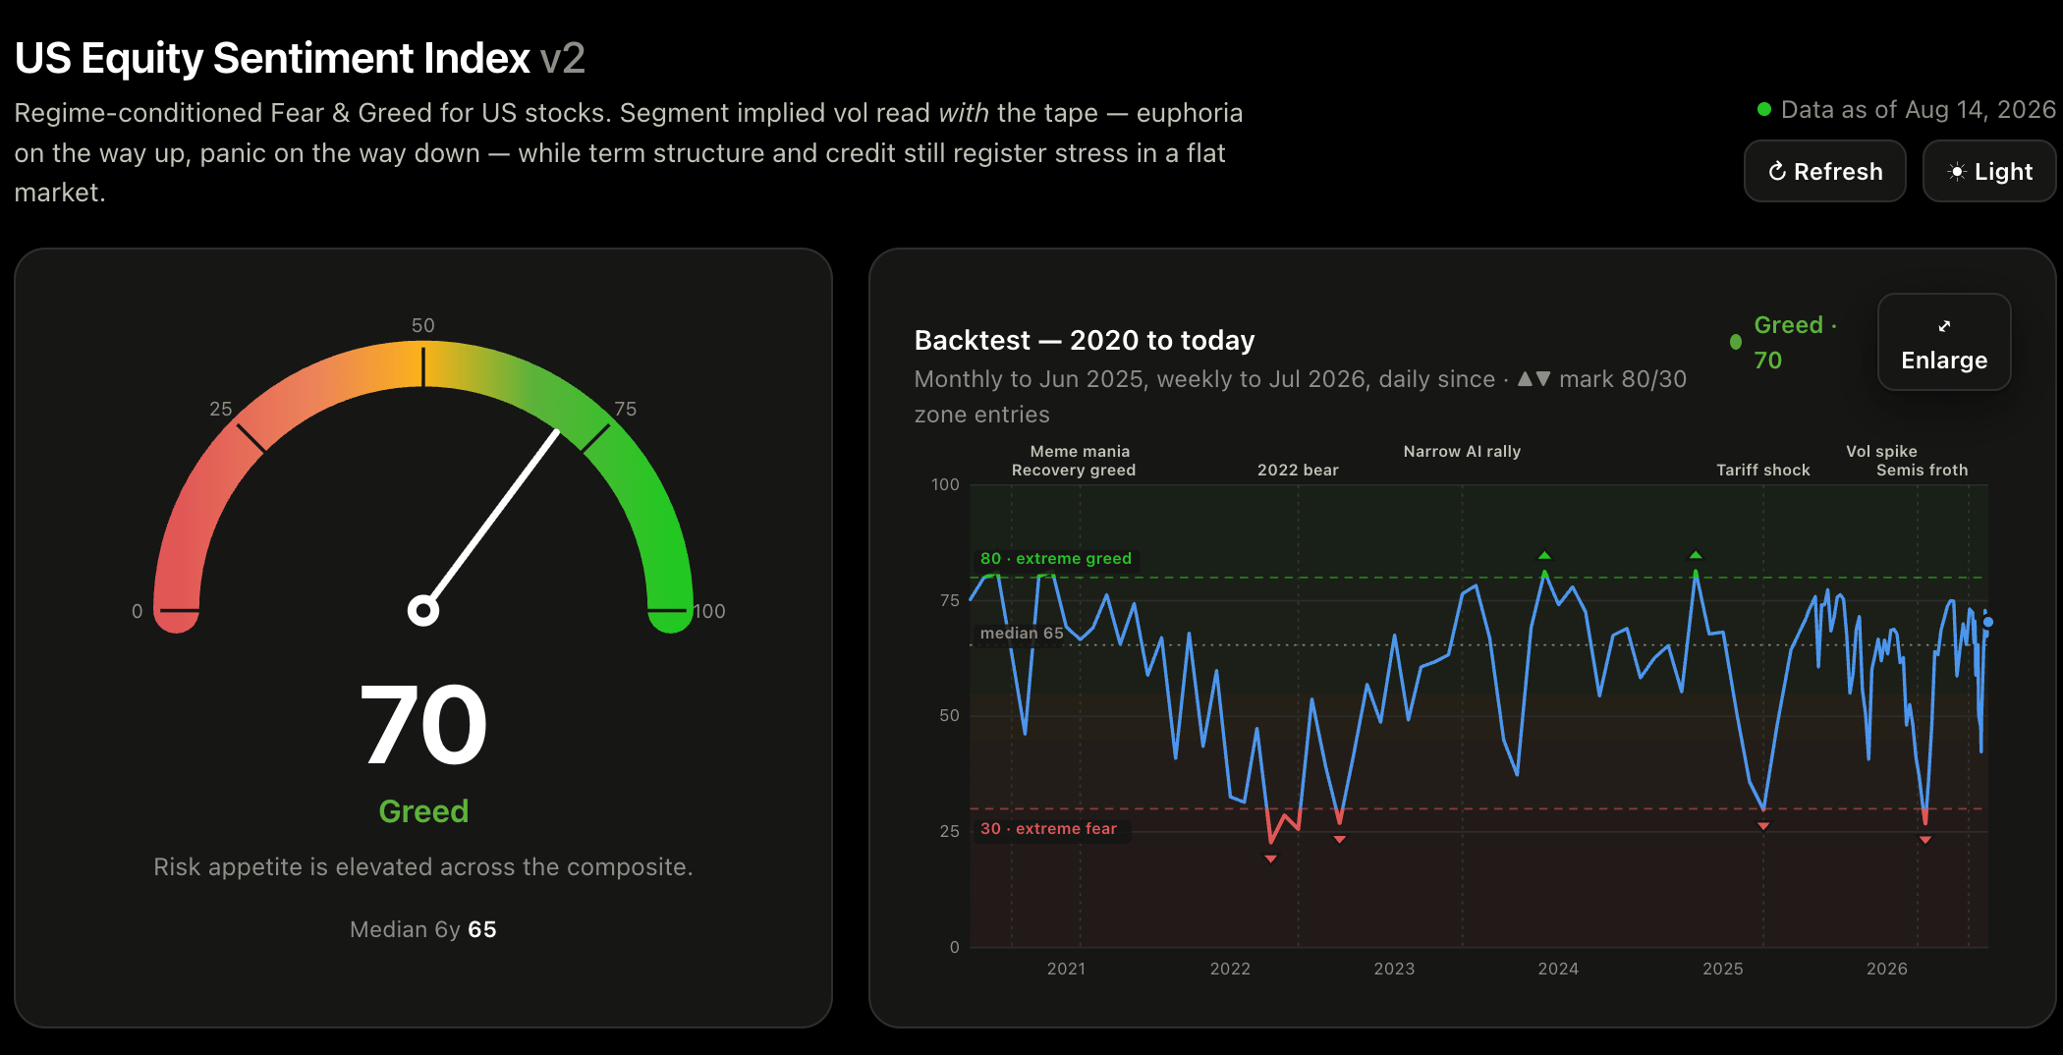This screenshot has width=2063, height=1055.
Task: Click red down-triangle marker at Tariff shock
Action: point(1763,826)
